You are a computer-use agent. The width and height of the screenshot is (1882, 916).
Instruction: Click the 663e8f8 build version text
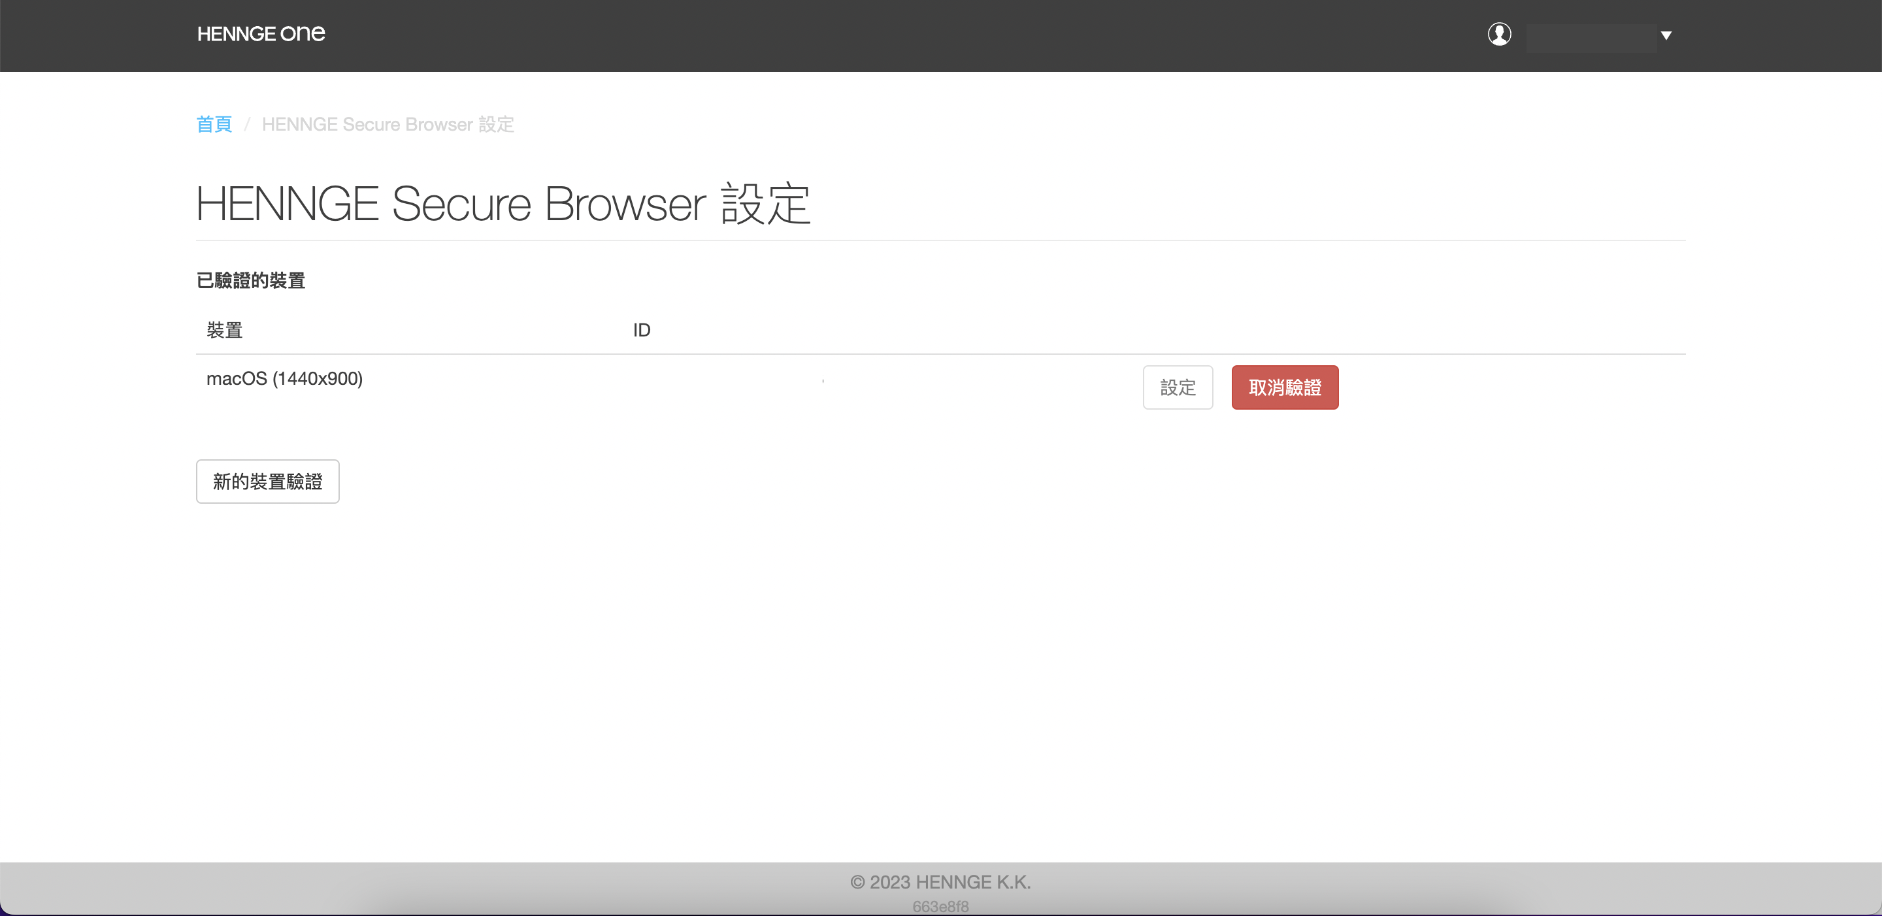pos(940,906)
